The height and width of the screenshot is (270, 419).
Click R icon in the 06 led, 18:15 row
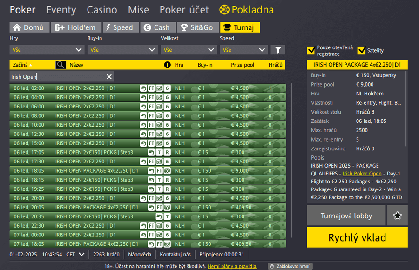point(167,180)
